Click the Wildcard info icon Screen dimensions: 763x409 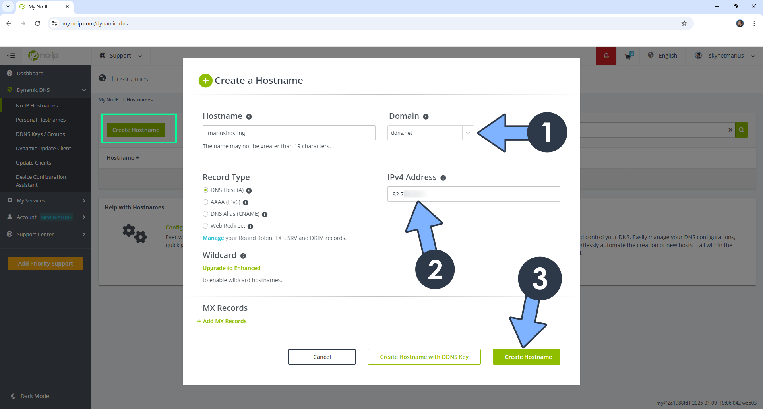click(x=243, y=256)
